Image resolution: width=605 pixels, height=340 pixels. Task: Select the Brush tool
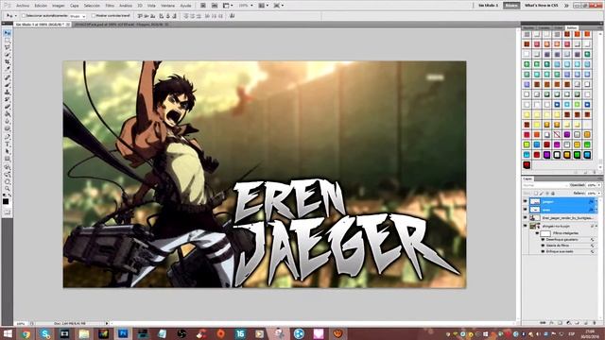[x=7, y=86]
